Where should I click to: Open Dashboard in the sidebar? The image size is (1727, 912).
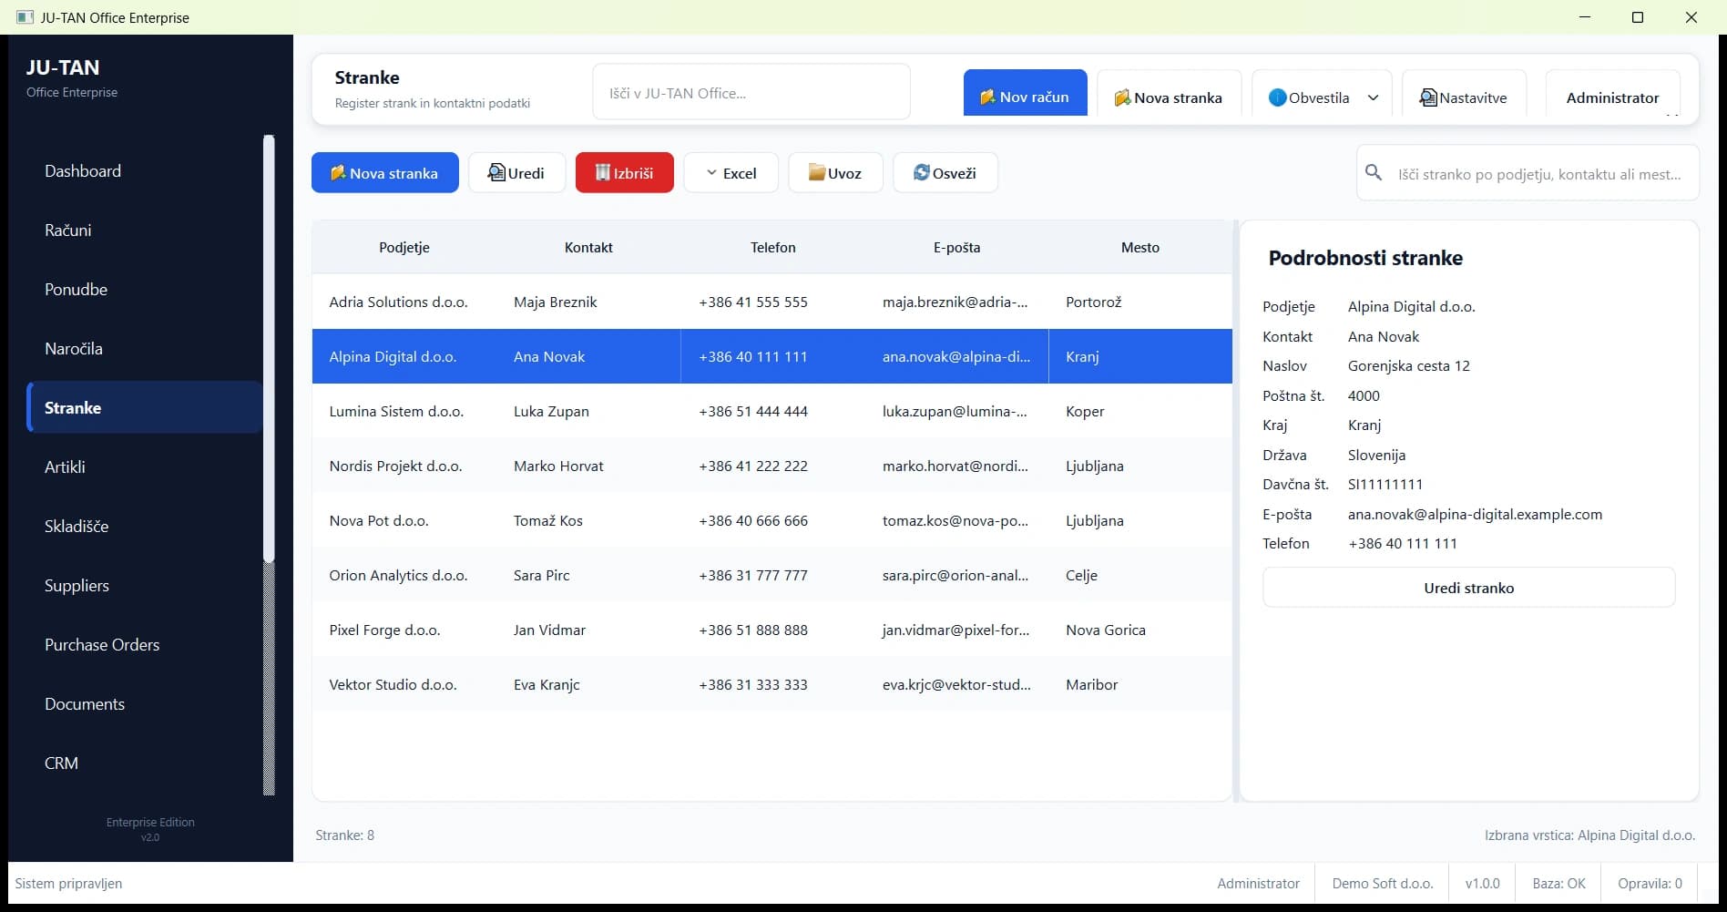[x=146, y=170]
